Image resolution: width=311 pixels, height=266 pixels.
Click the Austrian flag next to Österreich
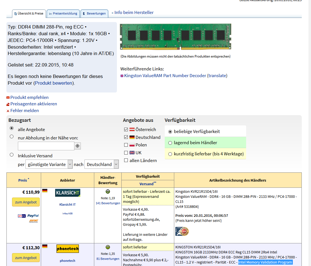pos(132,129)
